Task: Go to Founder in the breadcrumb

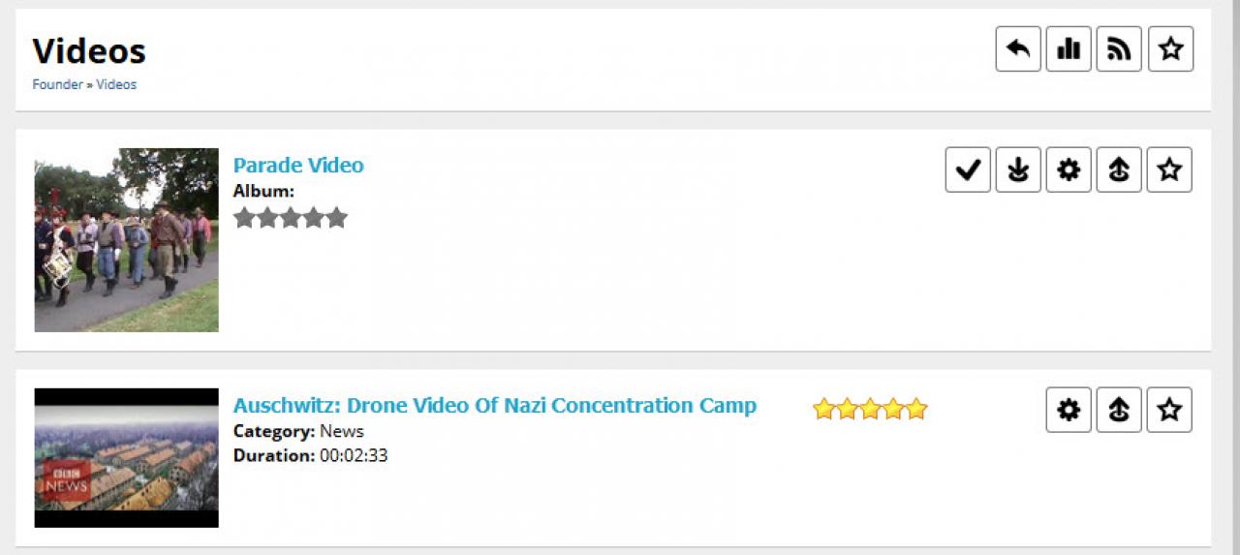Action: tap(57, 84)
